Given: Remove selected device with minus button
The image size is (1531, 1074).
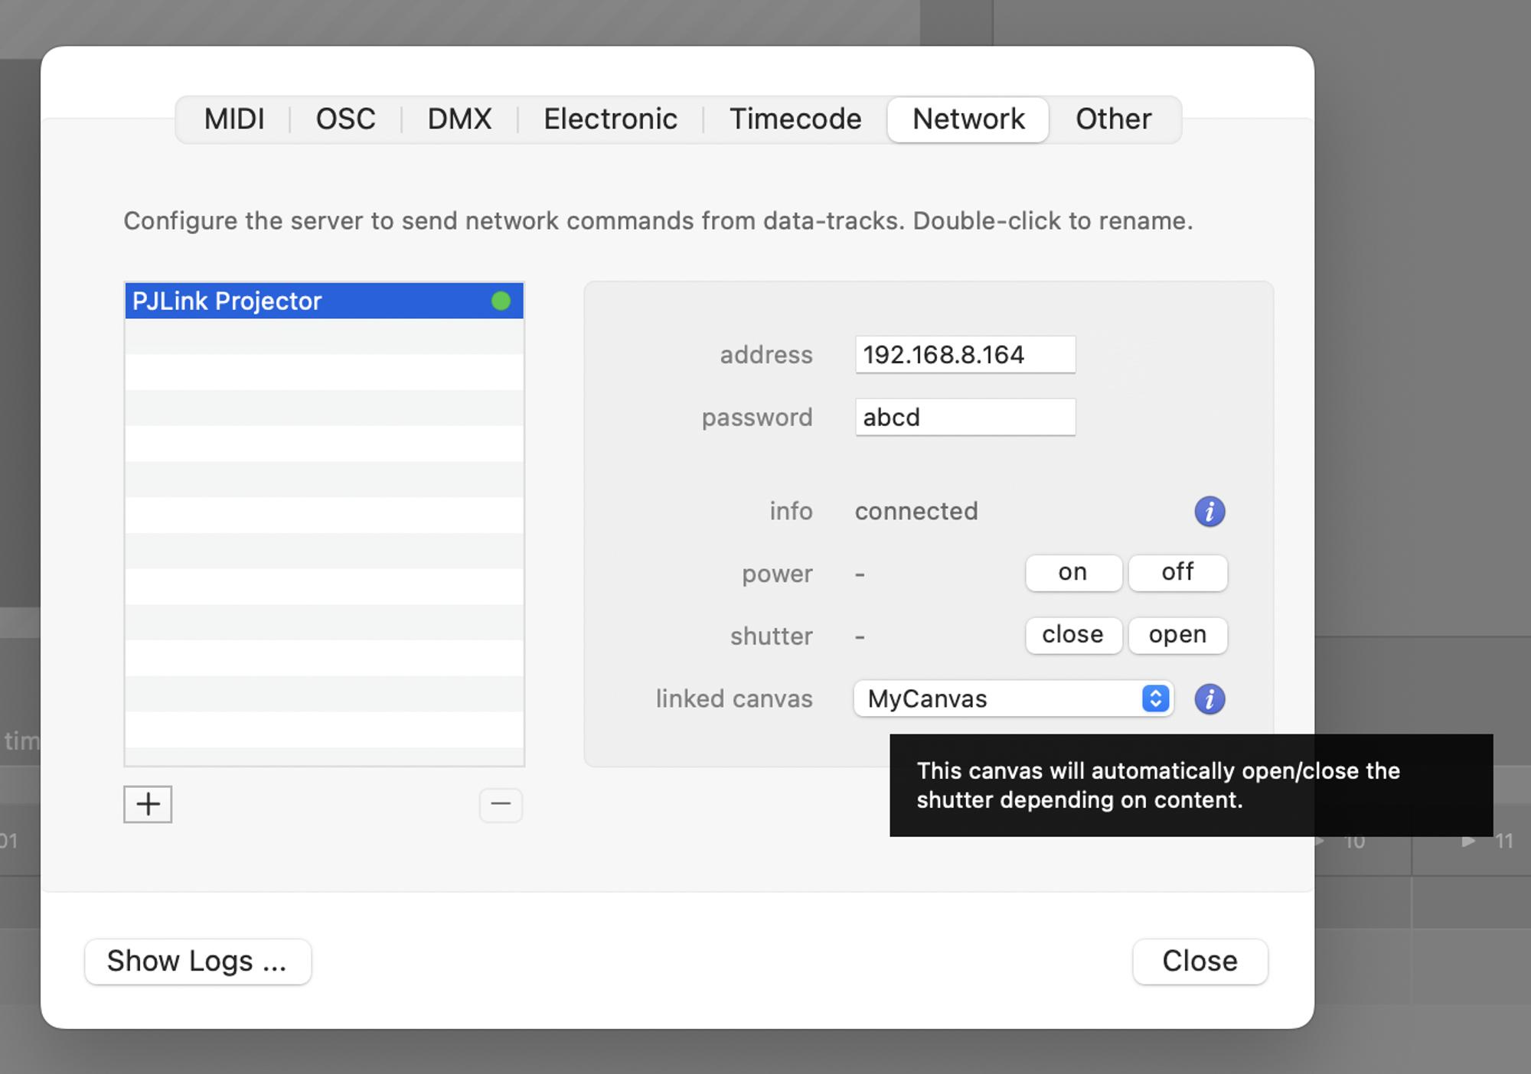Looking at the screenshot, I should point(501,805).
